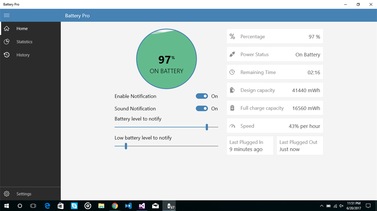Click the taskbar notification chevron
The height and width of the screenshot is (211, 377).
point(322,206)
